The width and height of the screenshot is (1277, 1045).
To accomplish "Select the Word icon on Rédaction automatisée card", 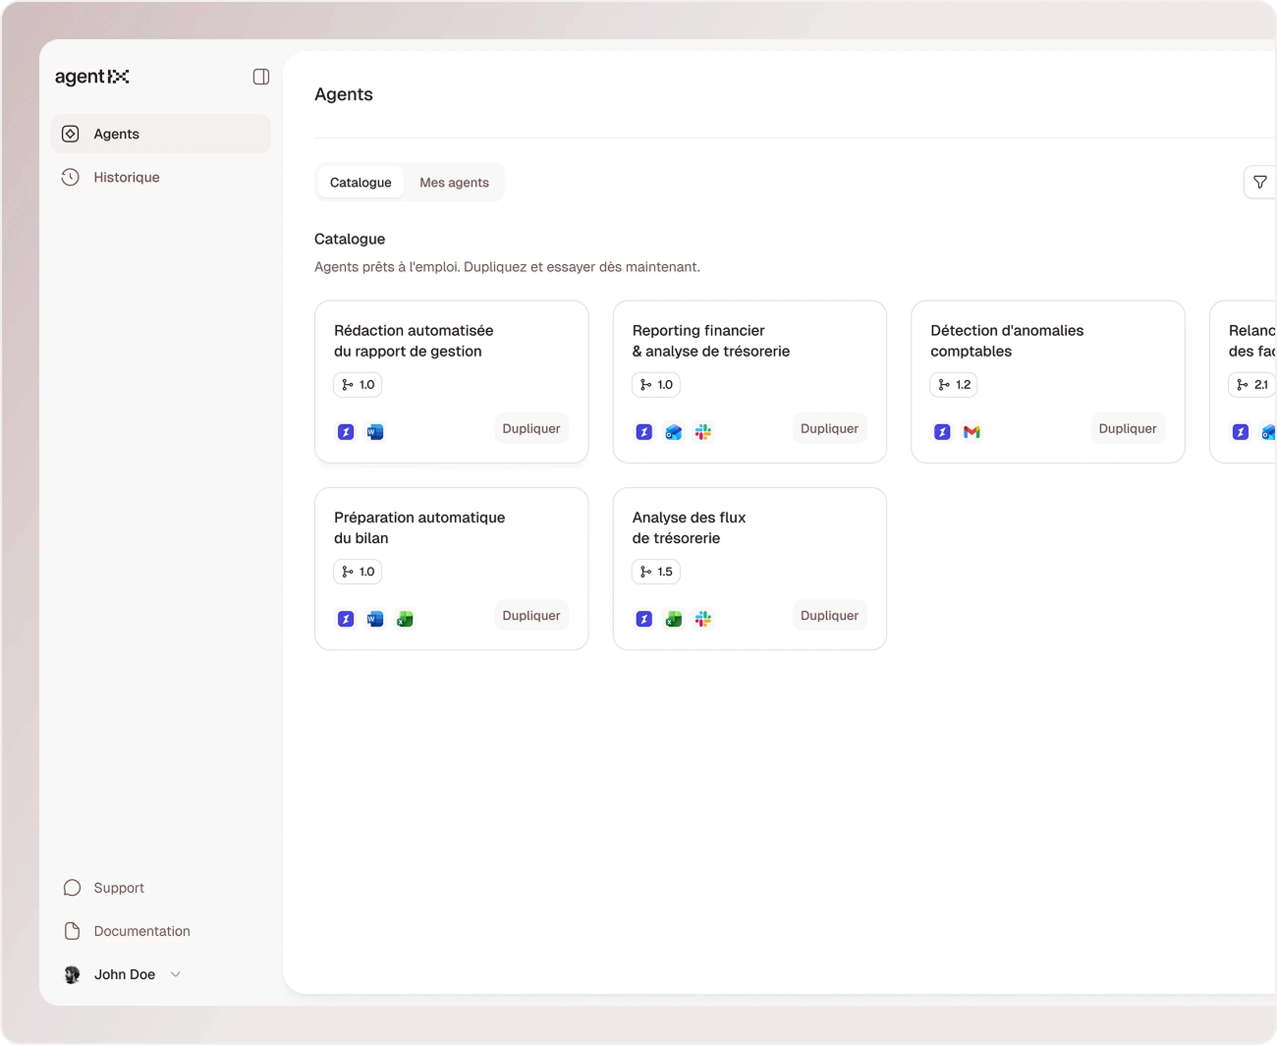I will pyautogui.click(x=374, y=432).
